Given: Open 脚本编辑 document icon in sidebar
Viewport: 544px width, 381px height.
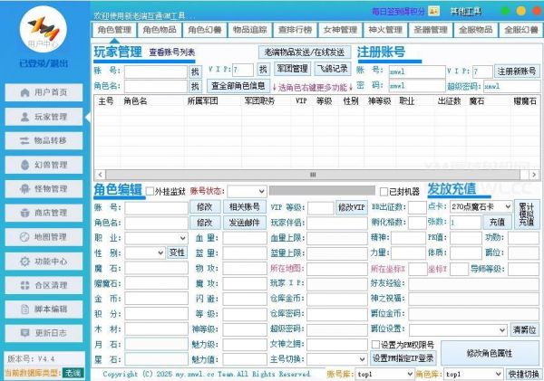Looking at the screenshot, I should [x=24, y=309].
